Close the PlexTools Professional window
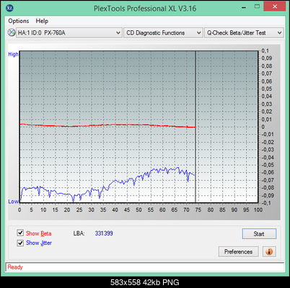290x288 pixels. click(275, 6)
